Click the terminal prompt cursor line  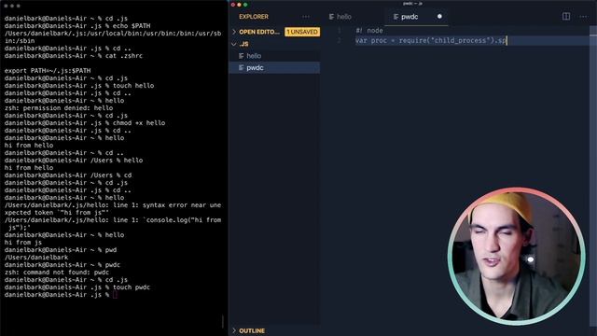[x=61, y=295]
